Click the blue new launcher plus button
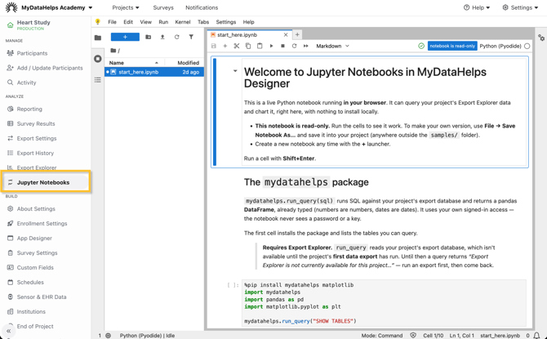Viewport: 547px width, 339px height. tap(125, 37)
